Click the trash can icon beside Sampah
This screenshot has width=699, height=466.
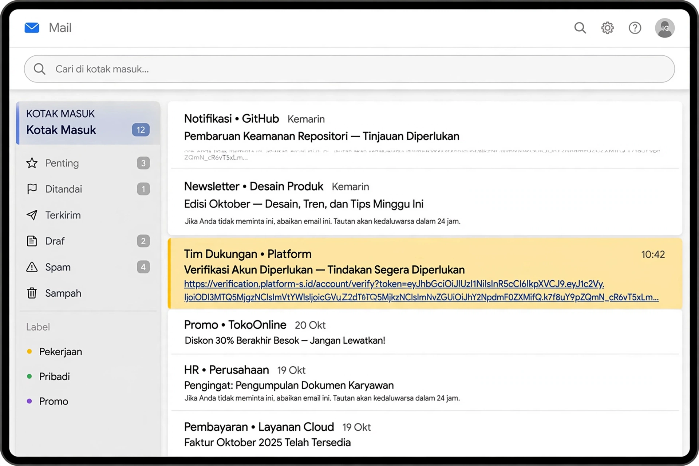tap(32, 293)
